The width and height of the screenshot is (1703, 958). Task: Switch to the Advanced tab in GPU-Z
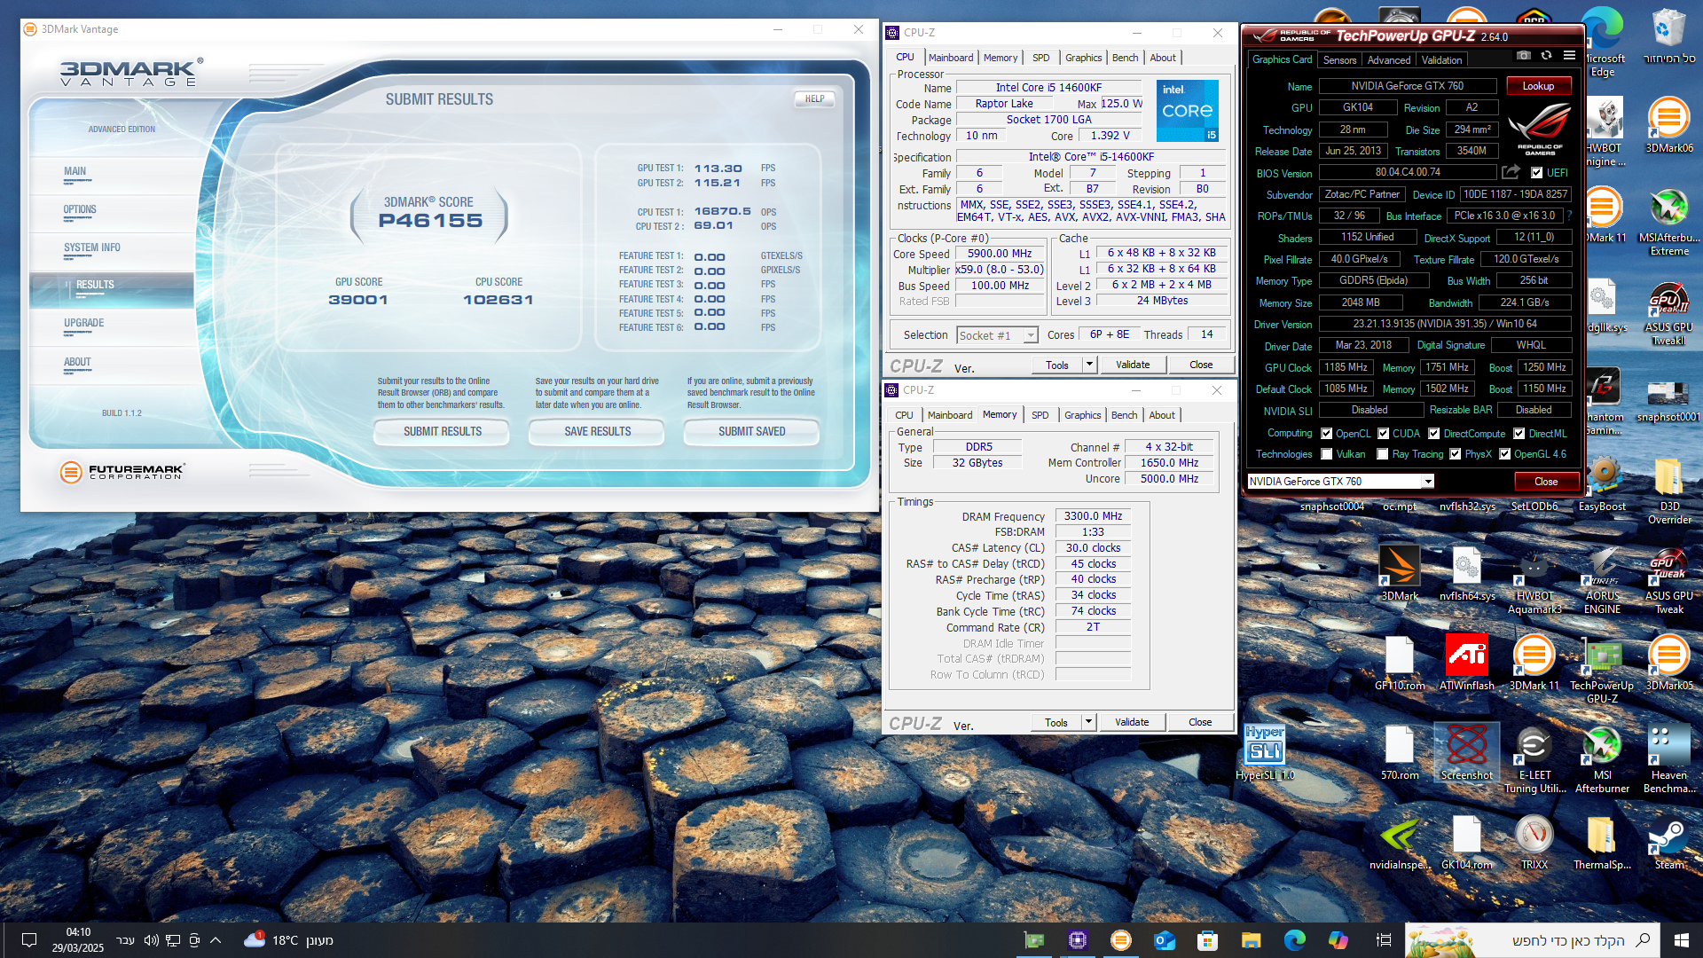pyautogui.click(x=1389, y=60)
